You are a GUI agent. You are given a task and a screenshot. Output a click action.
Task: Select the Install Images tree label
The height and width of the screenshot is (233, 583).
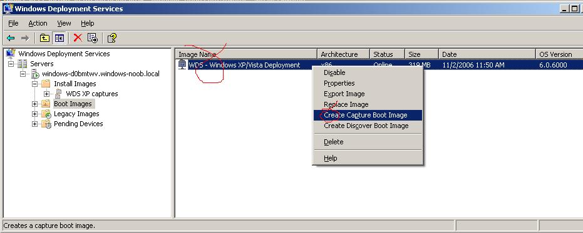(75, 84)
